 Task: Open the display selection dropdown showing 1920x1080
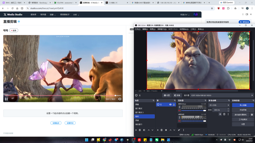(x=222, y=95)
